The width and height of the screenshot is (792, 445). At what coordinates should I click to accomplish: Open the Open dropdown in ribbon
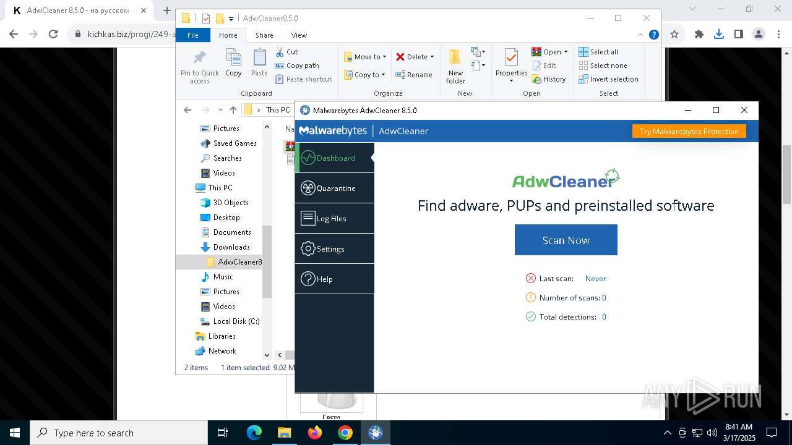[x=550, y=52]
